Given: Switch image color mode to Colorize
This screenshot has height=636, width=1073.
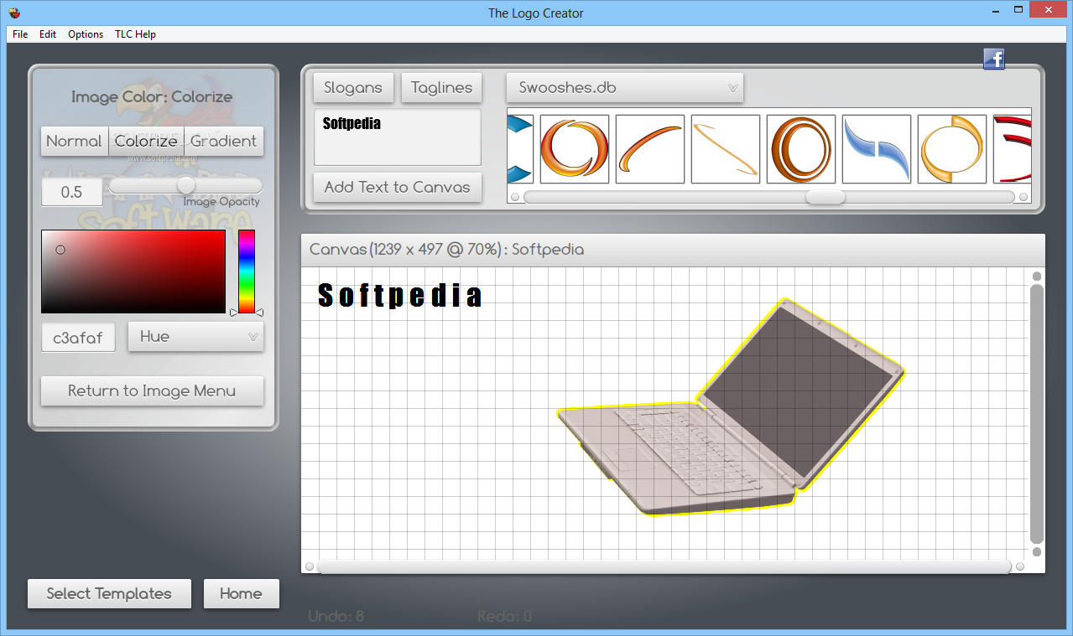Looking at the screenshot, I should point(146,141).
